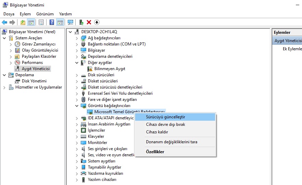This screenshot has width=302, height=185.
Task: Select Microsoft Temel Görüntü Bağdaştırıcısı device
Action: [129, 111]
